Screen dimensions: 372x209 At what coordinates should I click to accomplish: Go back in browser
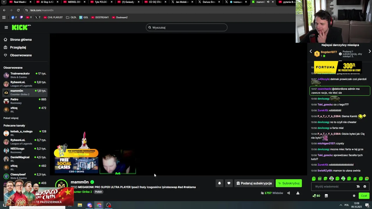[4, 10]
